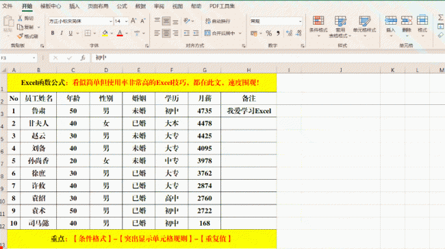Click the decrease indent icon
The width and height of the screenshot is (445, 249).
186,33
